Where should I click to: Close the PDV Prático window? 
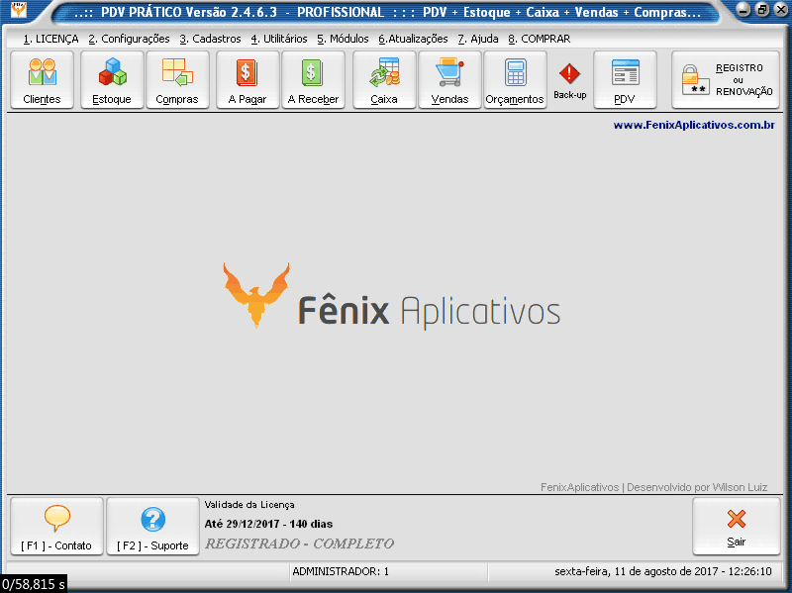[781, 9]
